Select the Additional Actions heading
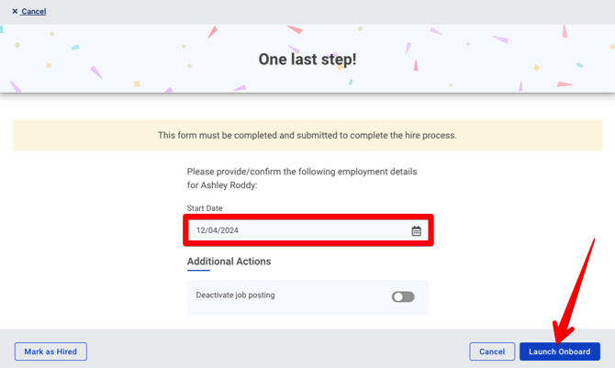This screenshot has width=615, height=368. (x=229, y=262)
